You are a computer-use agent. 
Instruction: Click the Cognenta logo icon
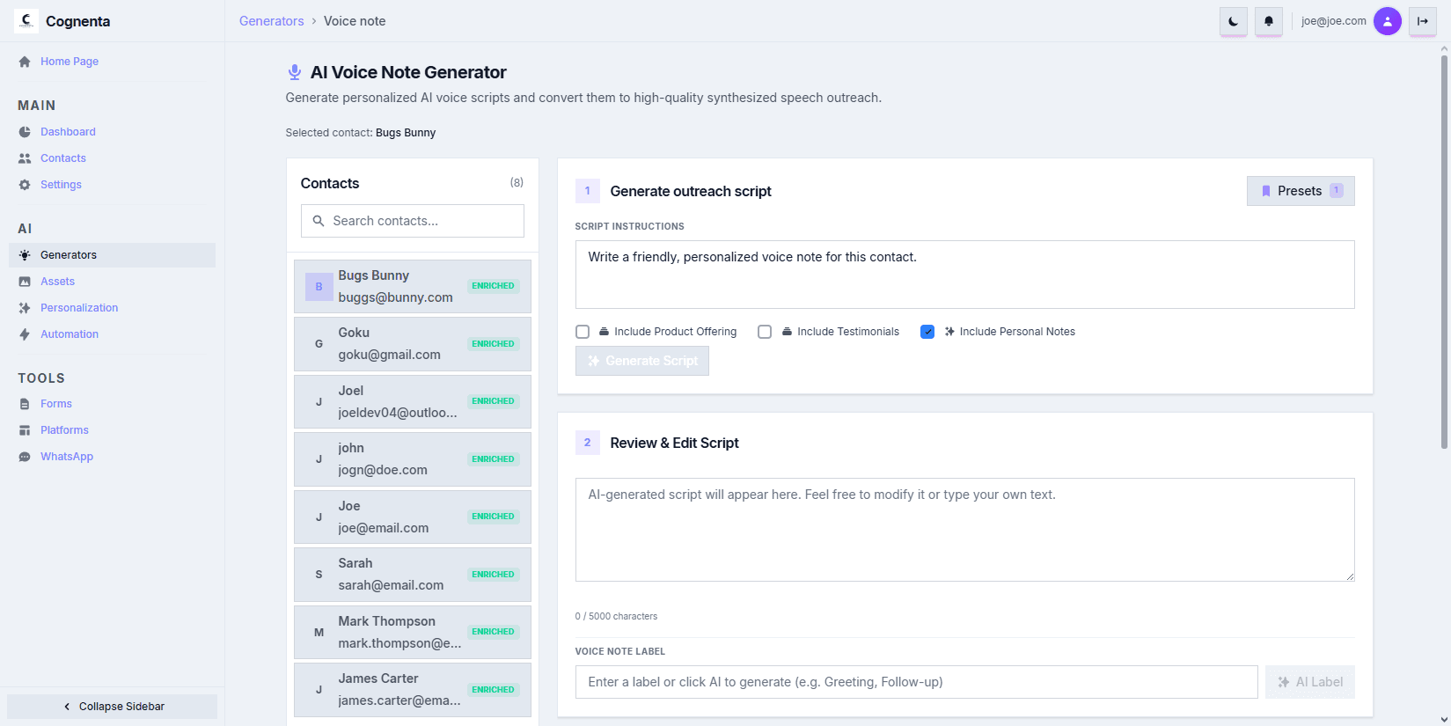[26, 21]
